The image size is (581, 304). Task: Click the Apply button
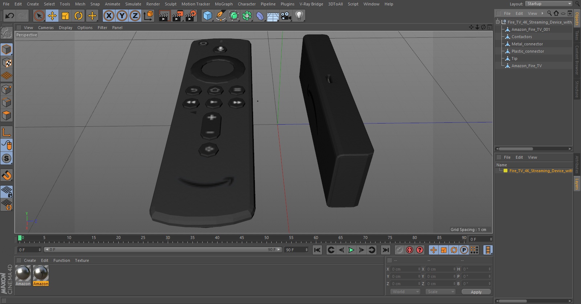pyautogui.click(x=476, y=292)
